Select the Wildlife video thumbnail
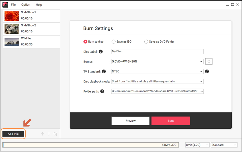 (x=12, y=42)
